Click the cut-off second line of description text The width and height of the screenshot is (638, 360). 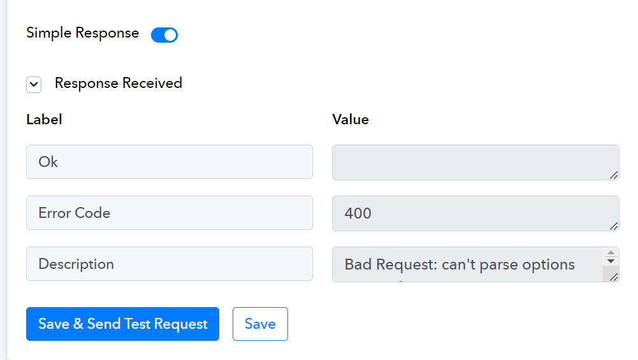click(401, 281)
